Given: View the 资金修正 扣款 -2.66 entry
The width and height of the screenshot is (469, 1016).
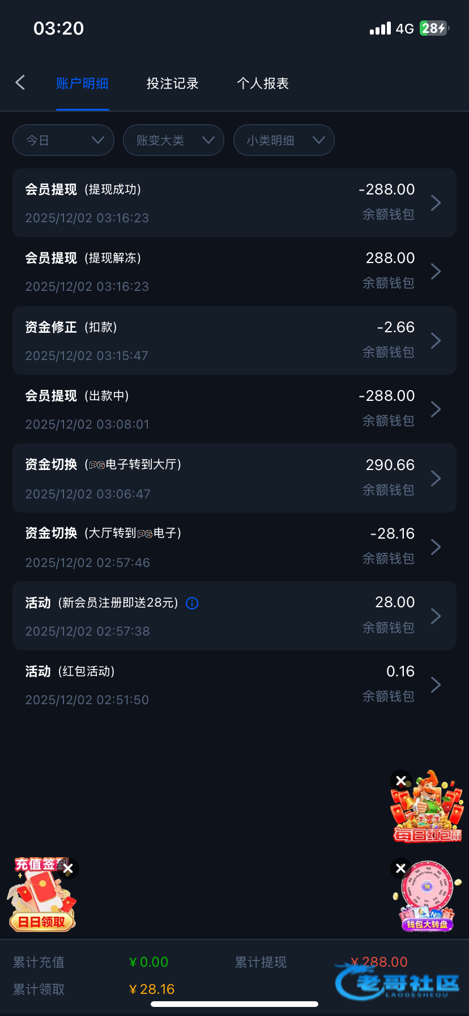Looking at the screenshot, I should click(234, 340).
